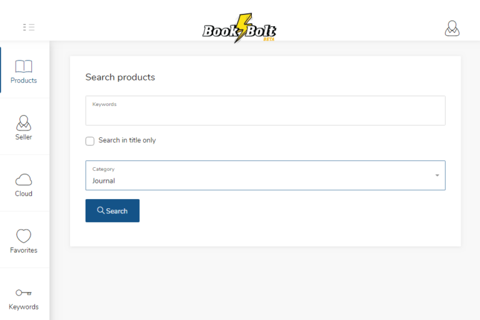Screen dimensions: 480x320
Task: Select the Products label in sidebar
Action: [24, 80]
